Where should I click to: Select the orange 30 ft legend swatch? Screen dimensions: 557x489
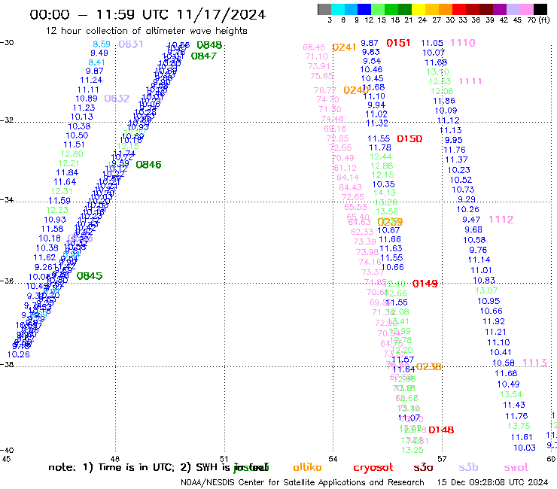(x=446, y=9)
